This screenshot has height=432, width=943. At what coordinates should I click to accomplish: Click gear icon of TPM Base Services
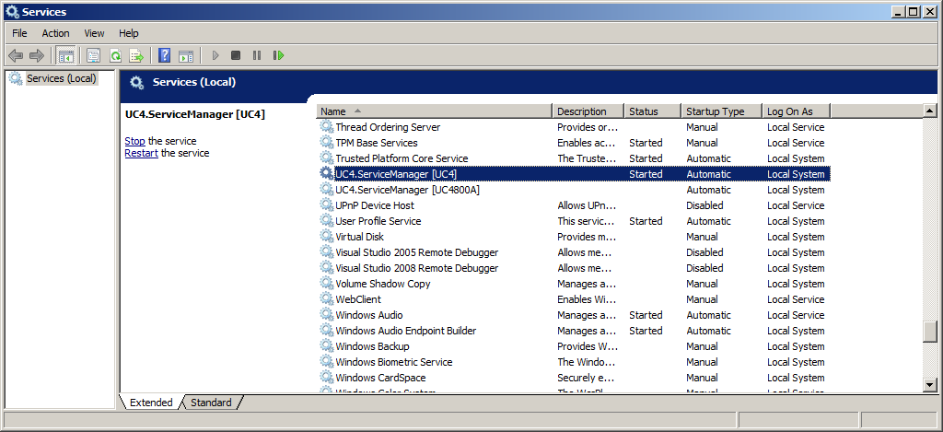tap(327, 143)
